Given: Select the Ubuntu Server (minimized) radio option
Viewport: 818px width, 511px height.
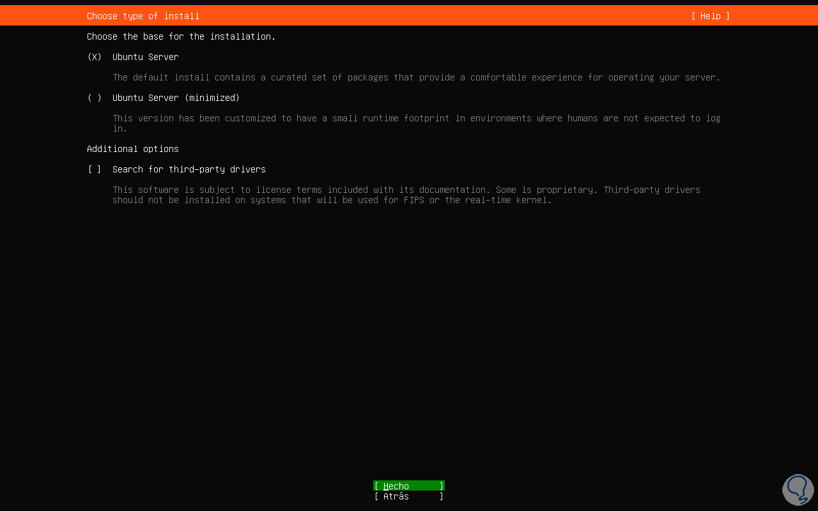Looking at the screenshot, I should (95, 98).
